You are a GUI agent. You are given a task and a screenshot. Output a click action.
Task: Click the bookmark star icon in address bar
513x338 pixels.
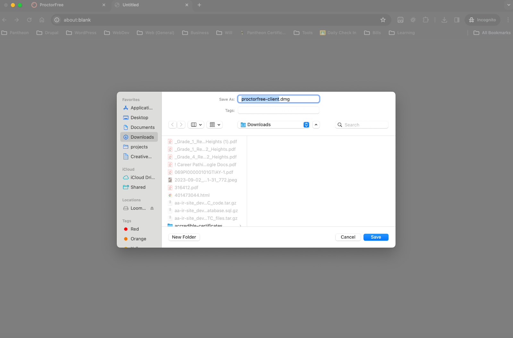[x=383, y=20]
